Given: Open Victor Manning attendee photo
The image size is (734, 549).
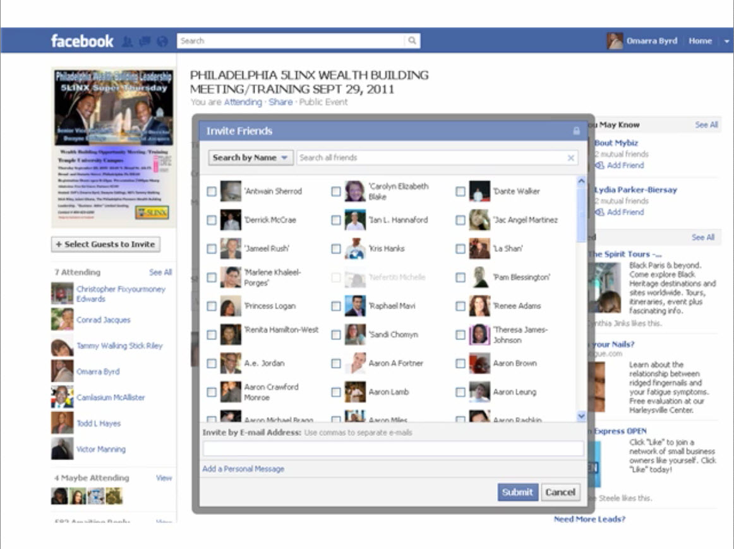Looking at the screenshot, I should click(x=63, y=449).
